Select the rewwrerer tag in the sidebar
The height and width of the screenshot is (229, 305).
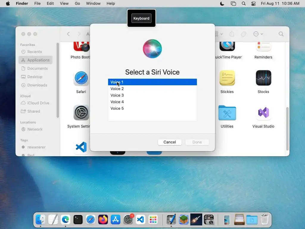[35, 147]
